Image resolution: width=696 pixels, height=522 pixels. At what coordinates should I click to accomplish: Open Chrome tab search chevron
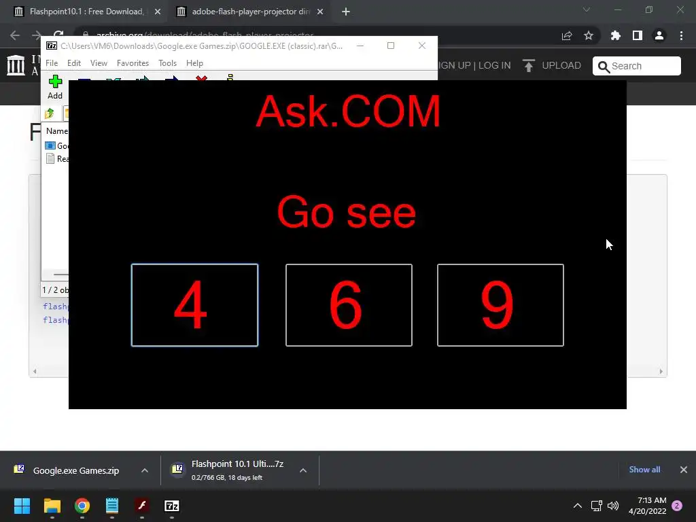click(x=587, y=10)
